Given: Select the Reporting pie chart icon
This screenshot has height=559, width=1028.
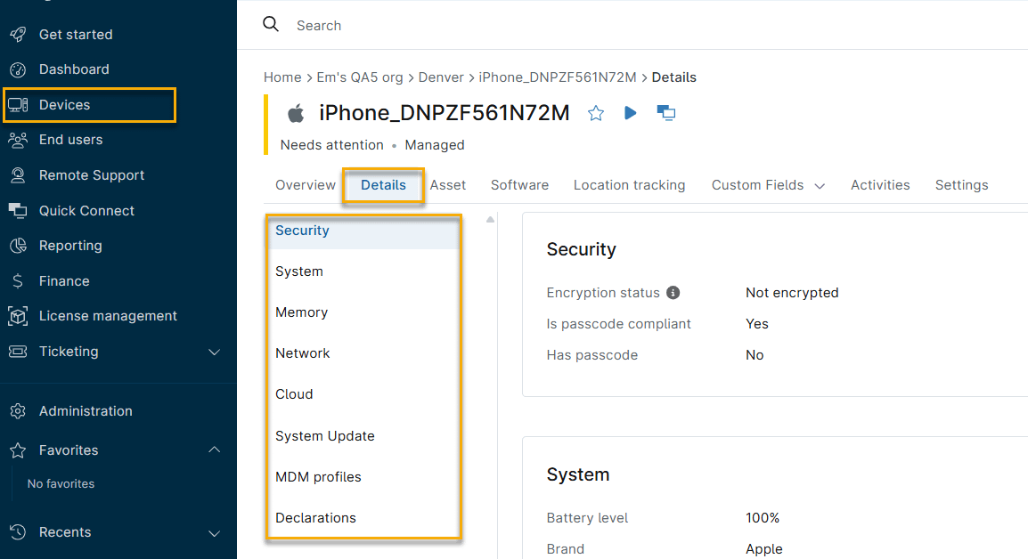Looking at the screenshot, I should point(18,245).
